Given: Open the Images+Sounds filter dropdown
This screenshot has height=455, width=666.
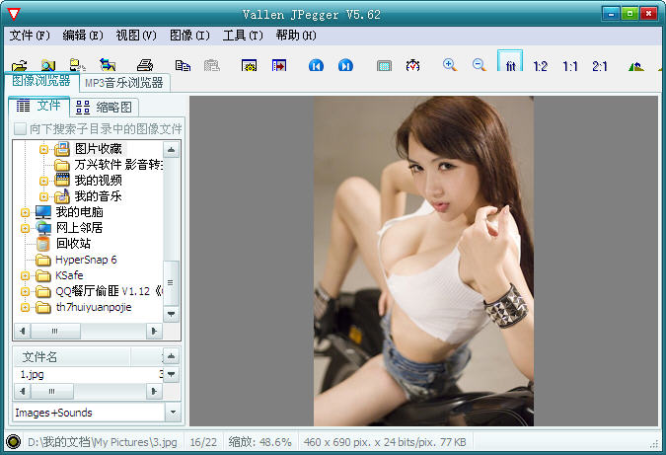Looking at the screenshot, I should (173, 412).
